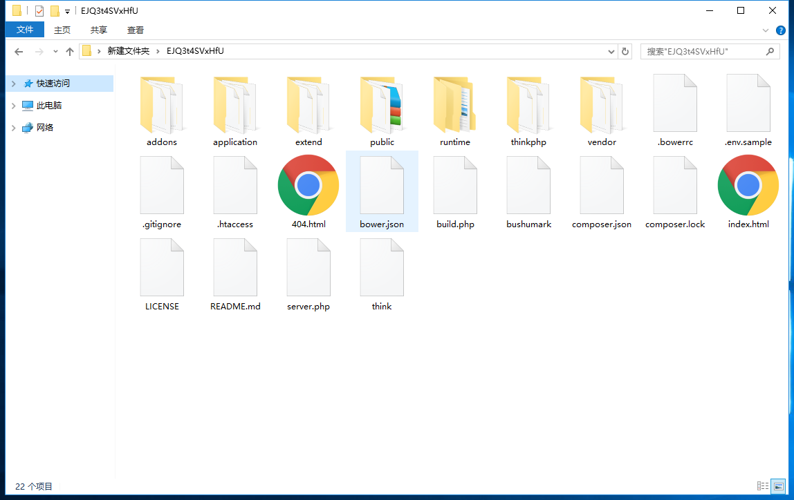Expand the ribbon with chevron arrow

point(766,30)
